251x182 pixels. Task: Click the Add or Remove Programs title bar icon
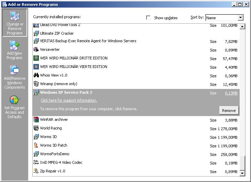point(5,4)
